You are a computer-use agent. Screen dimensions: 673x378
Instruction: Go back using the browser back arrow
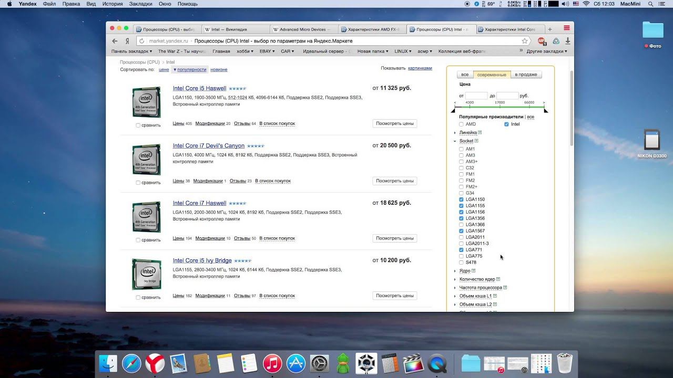point(115,41)
